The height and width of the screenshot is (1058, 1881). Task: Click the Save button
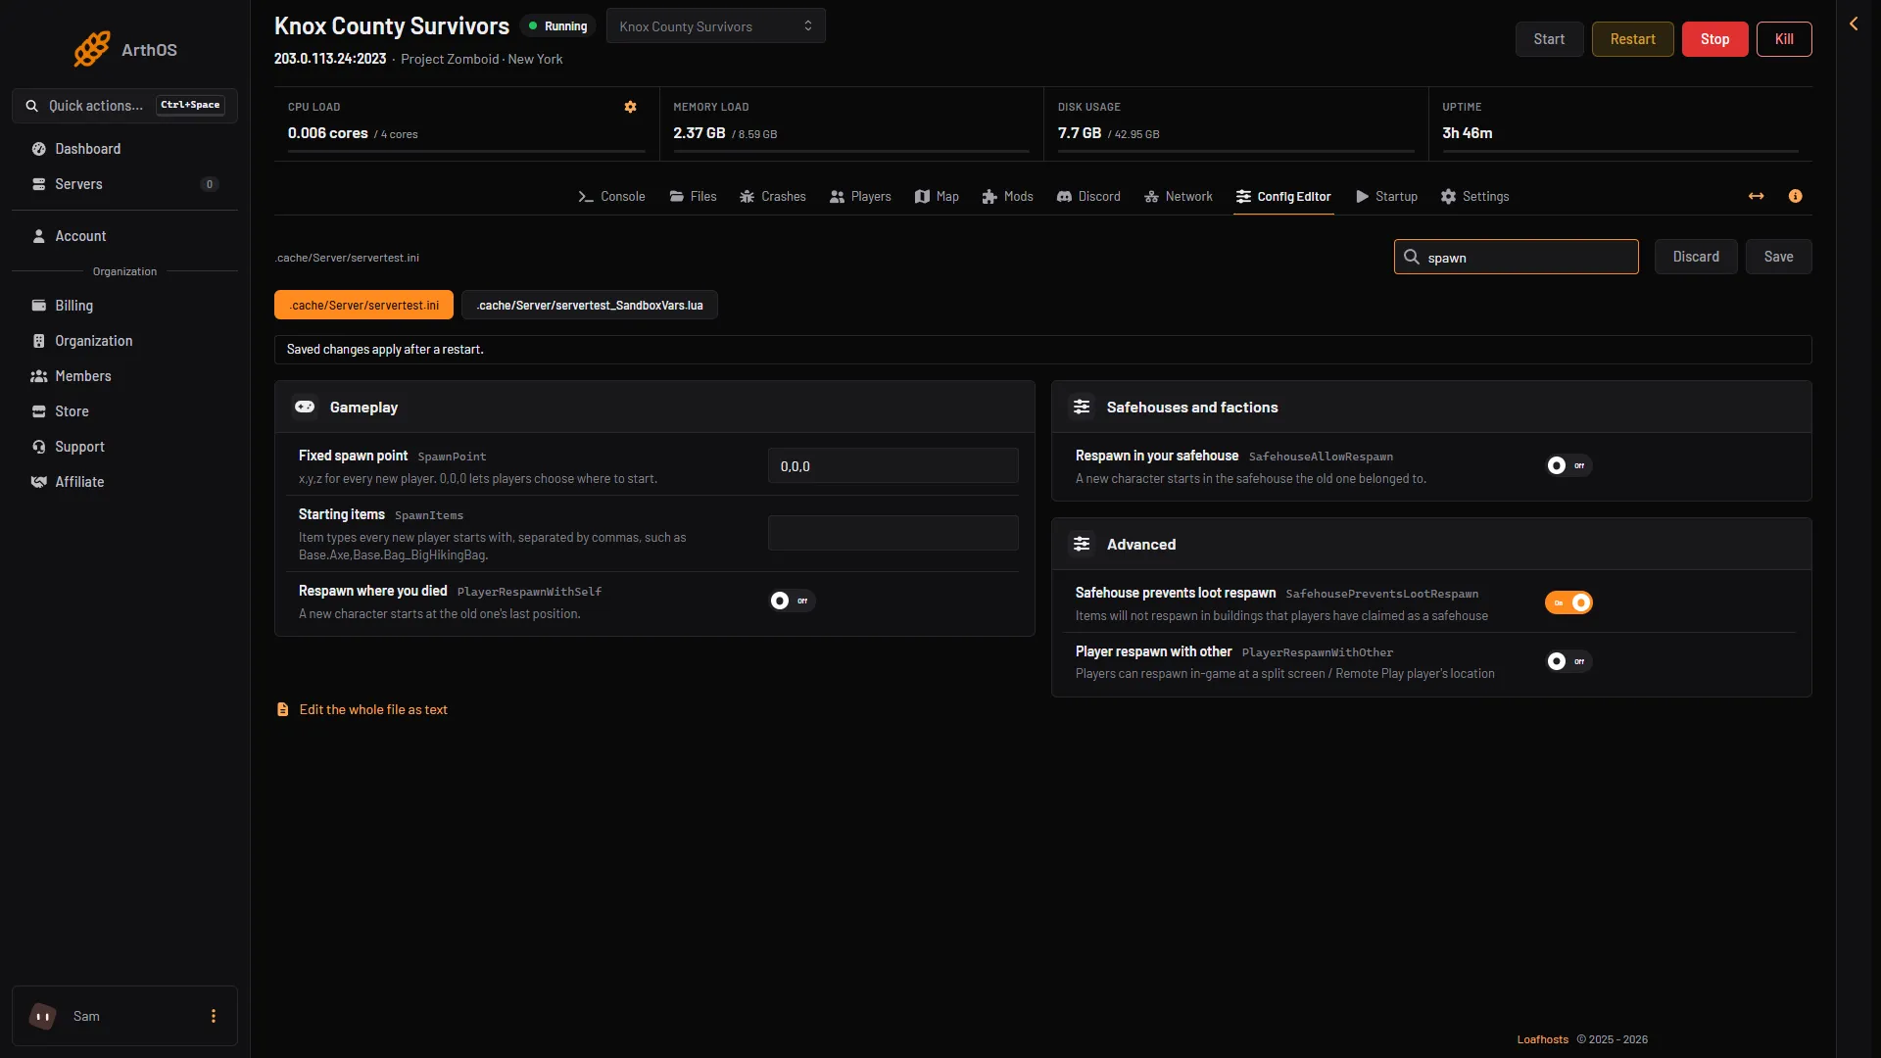tap(1778, 257)
